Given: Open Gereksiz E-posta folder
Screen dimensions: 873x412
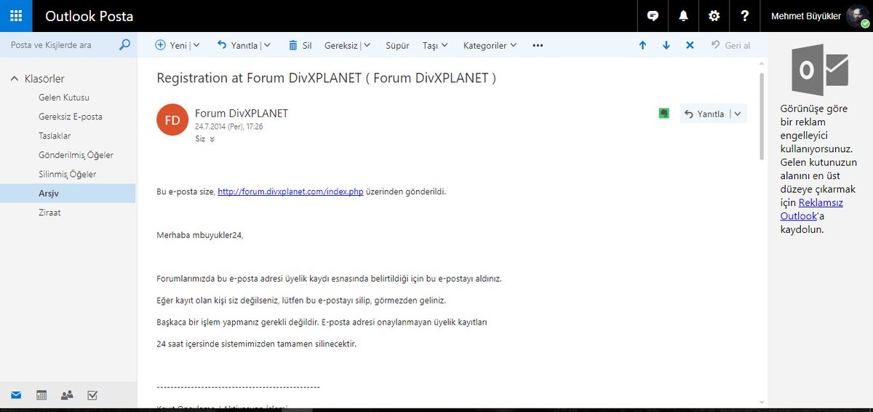Looking at the screenshot, I should [70, 116].
